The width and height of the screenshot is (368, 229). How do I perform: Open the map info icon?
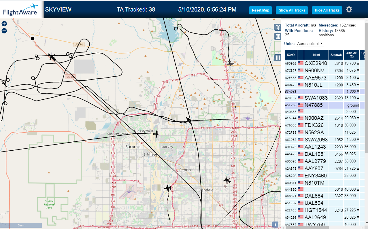click(x=275, y=225)
